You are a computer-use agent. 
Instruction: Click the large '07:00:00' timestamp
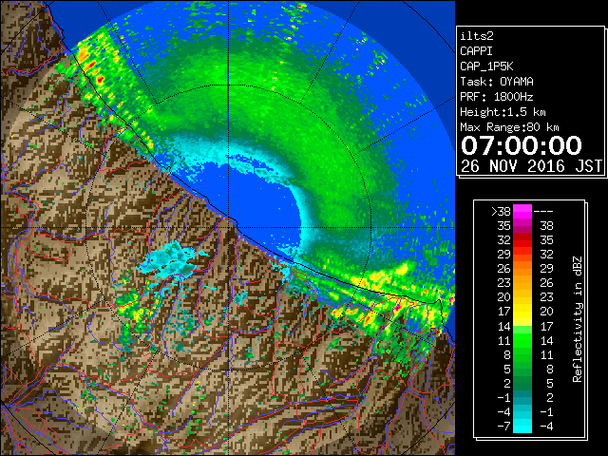[522, 145]
